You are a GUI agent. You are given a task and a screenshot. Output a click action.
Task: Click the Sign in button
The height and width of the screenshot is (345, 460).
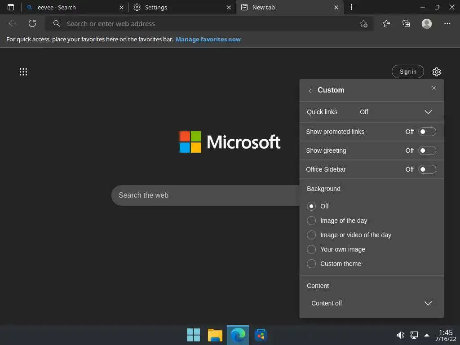[408, 71]
